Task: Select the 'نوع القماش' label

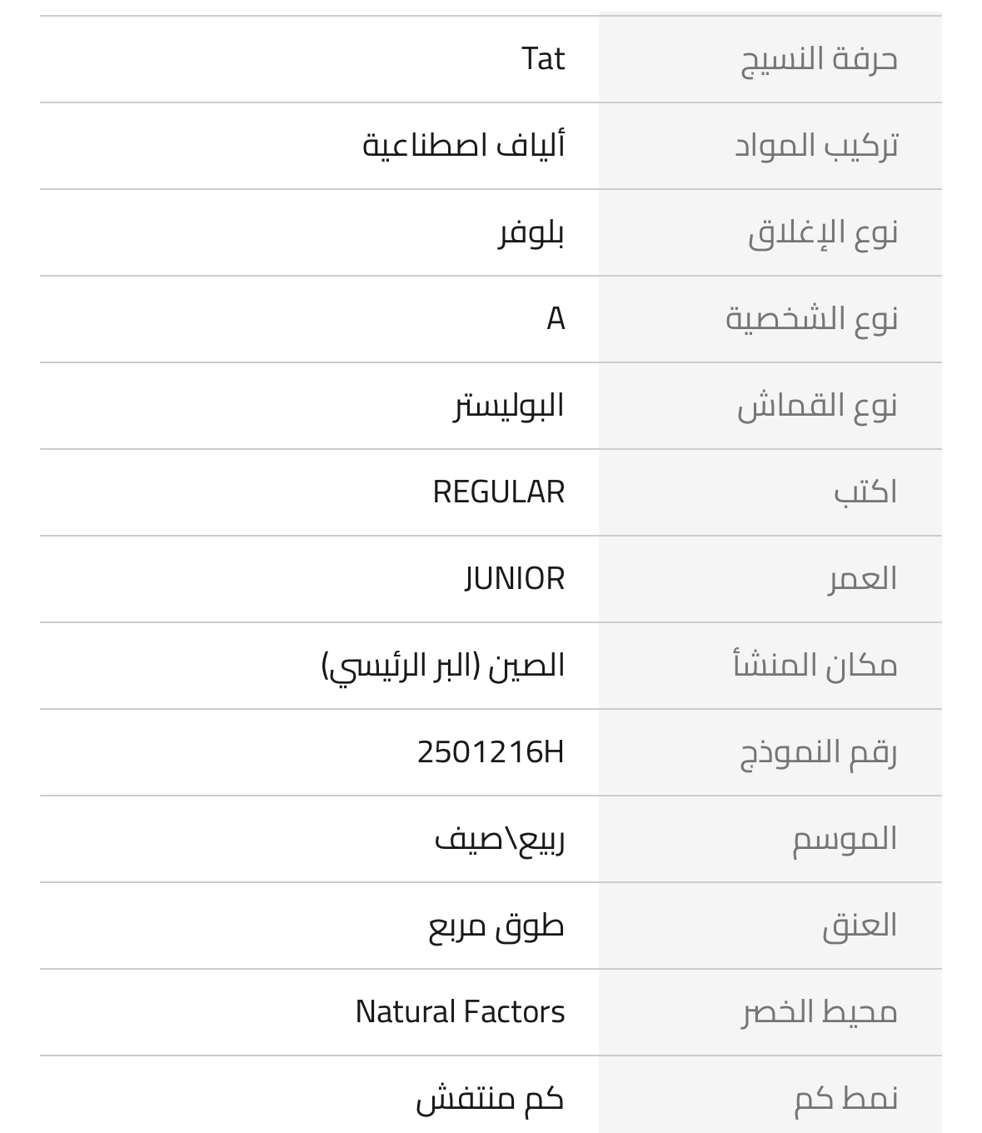Action: [x=818, y=406]
